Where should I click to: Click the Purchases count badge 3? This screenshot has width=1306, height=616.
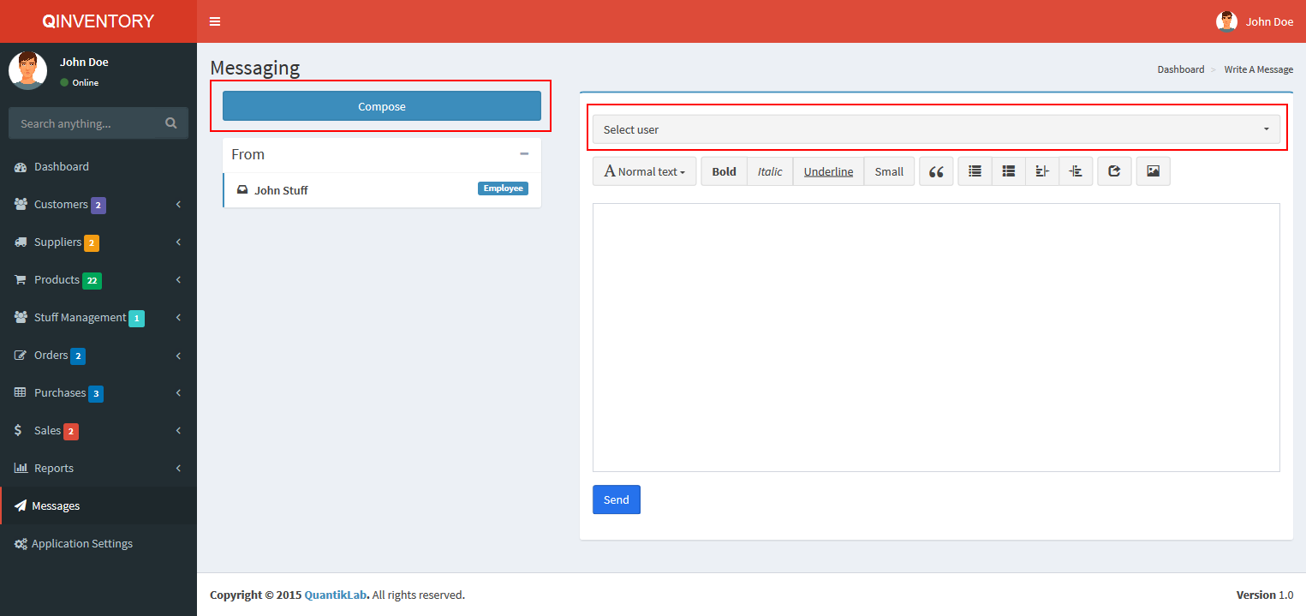[x=96, y=394]
